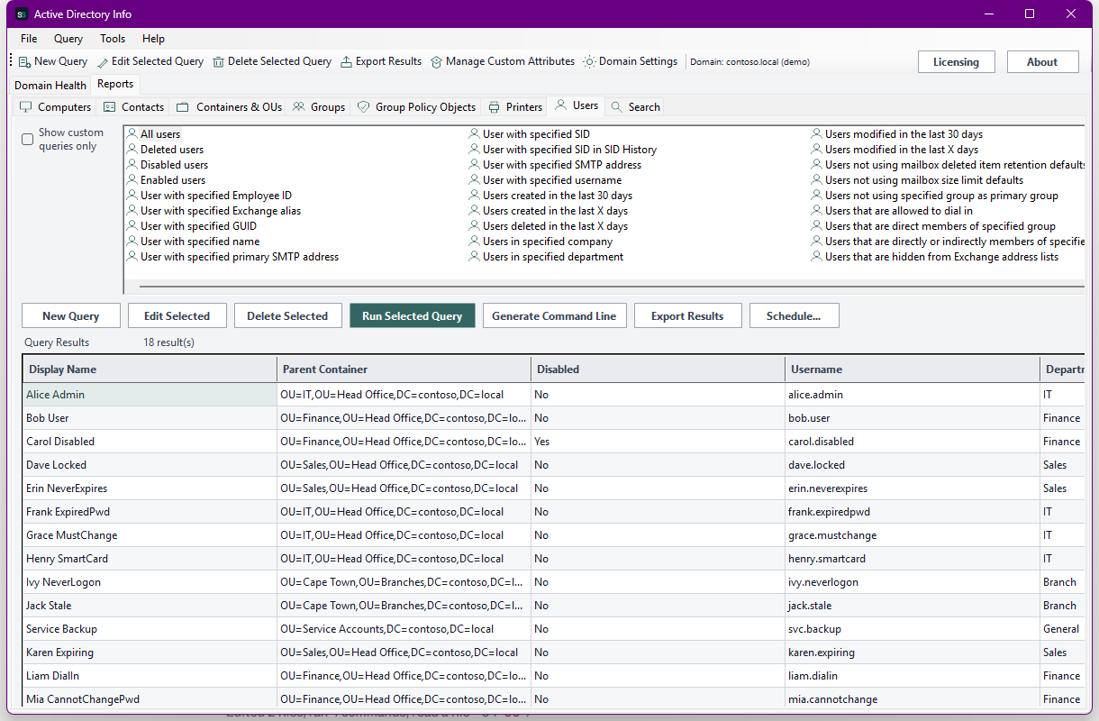1099x721 pixels.
Task: Switch to the Domain Health tab
Action: 50,86
